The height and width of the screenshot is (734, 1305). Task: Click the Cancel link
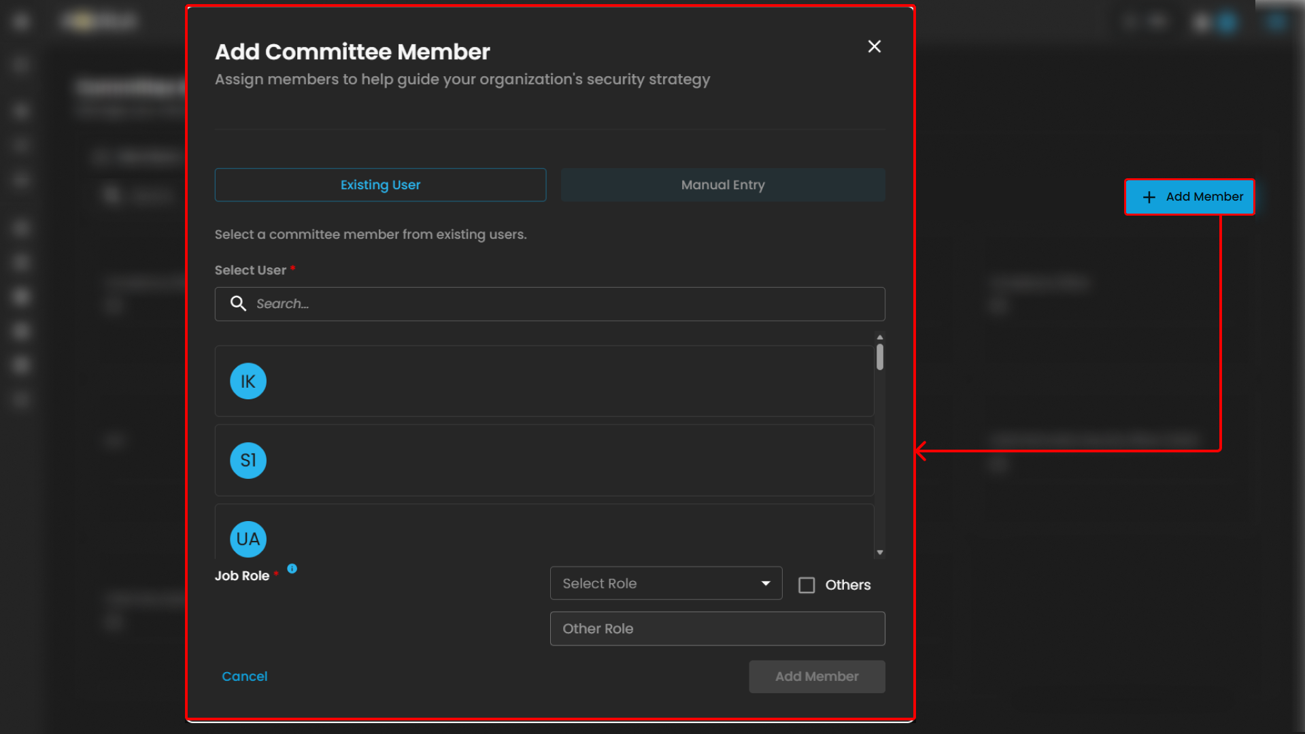pos(244,676)
